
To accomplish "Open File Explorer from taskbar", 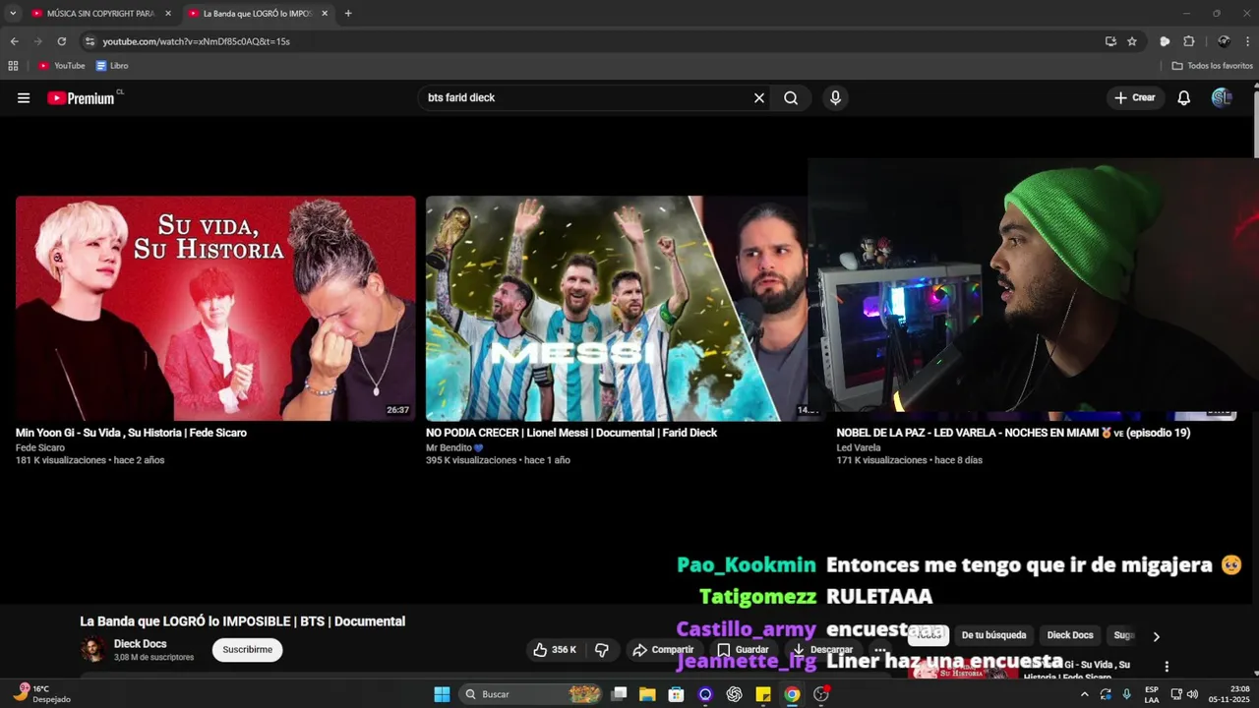I will pyautogui.click(x=647, y=694).
